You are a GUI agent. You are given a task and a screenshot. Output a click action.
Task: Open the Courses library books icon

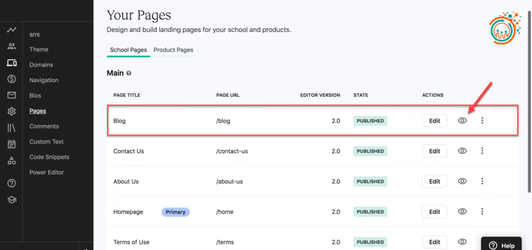(x=11, y=128)
